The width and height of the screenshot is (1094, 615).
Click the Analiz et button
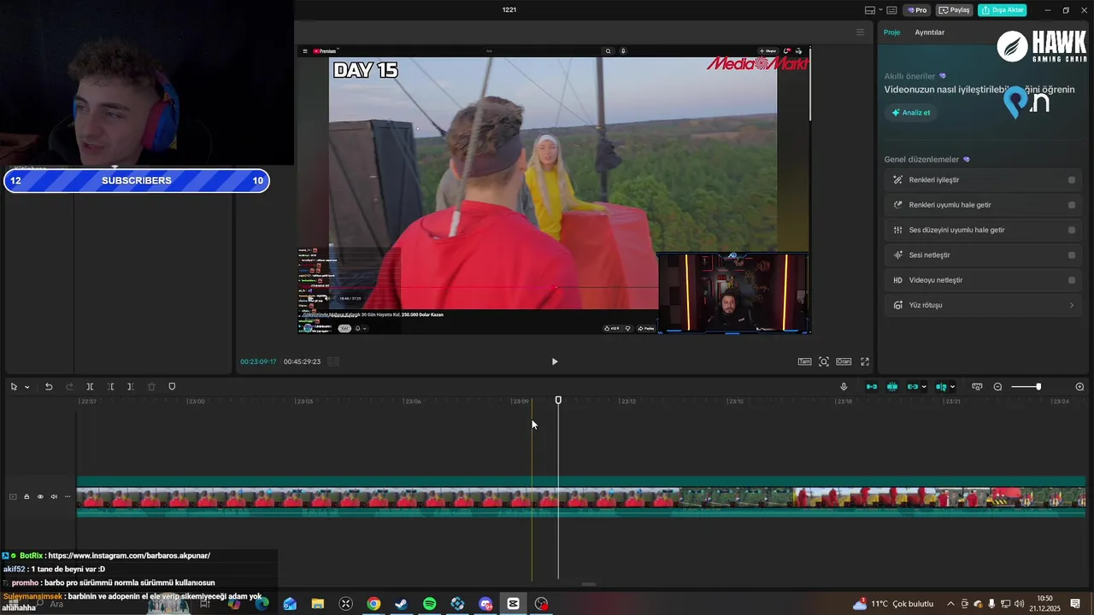tap(911, 113)
